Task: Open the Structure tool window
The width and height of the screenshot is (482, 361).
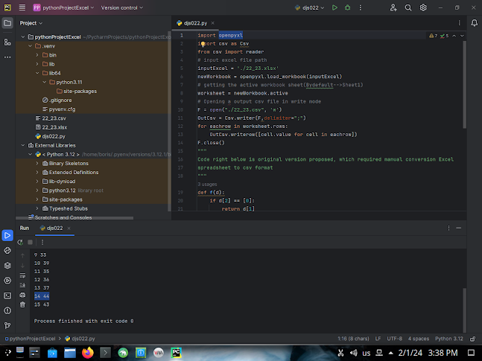Action: 7,42
